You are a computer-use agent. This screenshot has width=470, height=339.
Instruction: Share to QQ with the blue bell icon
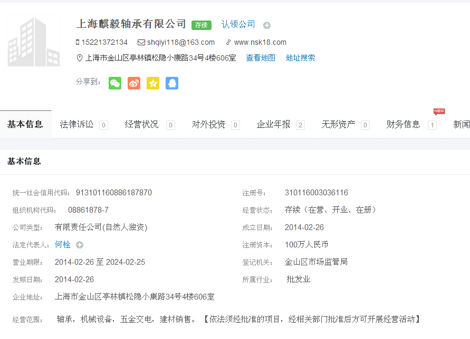point(172,83)
